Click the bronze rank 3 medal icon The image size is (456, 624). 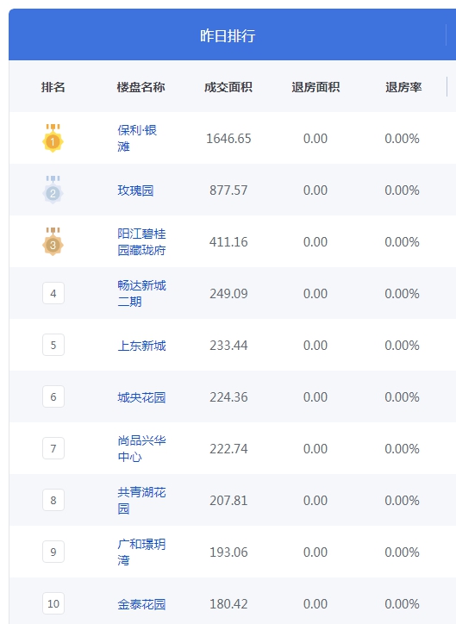point(53,241)
